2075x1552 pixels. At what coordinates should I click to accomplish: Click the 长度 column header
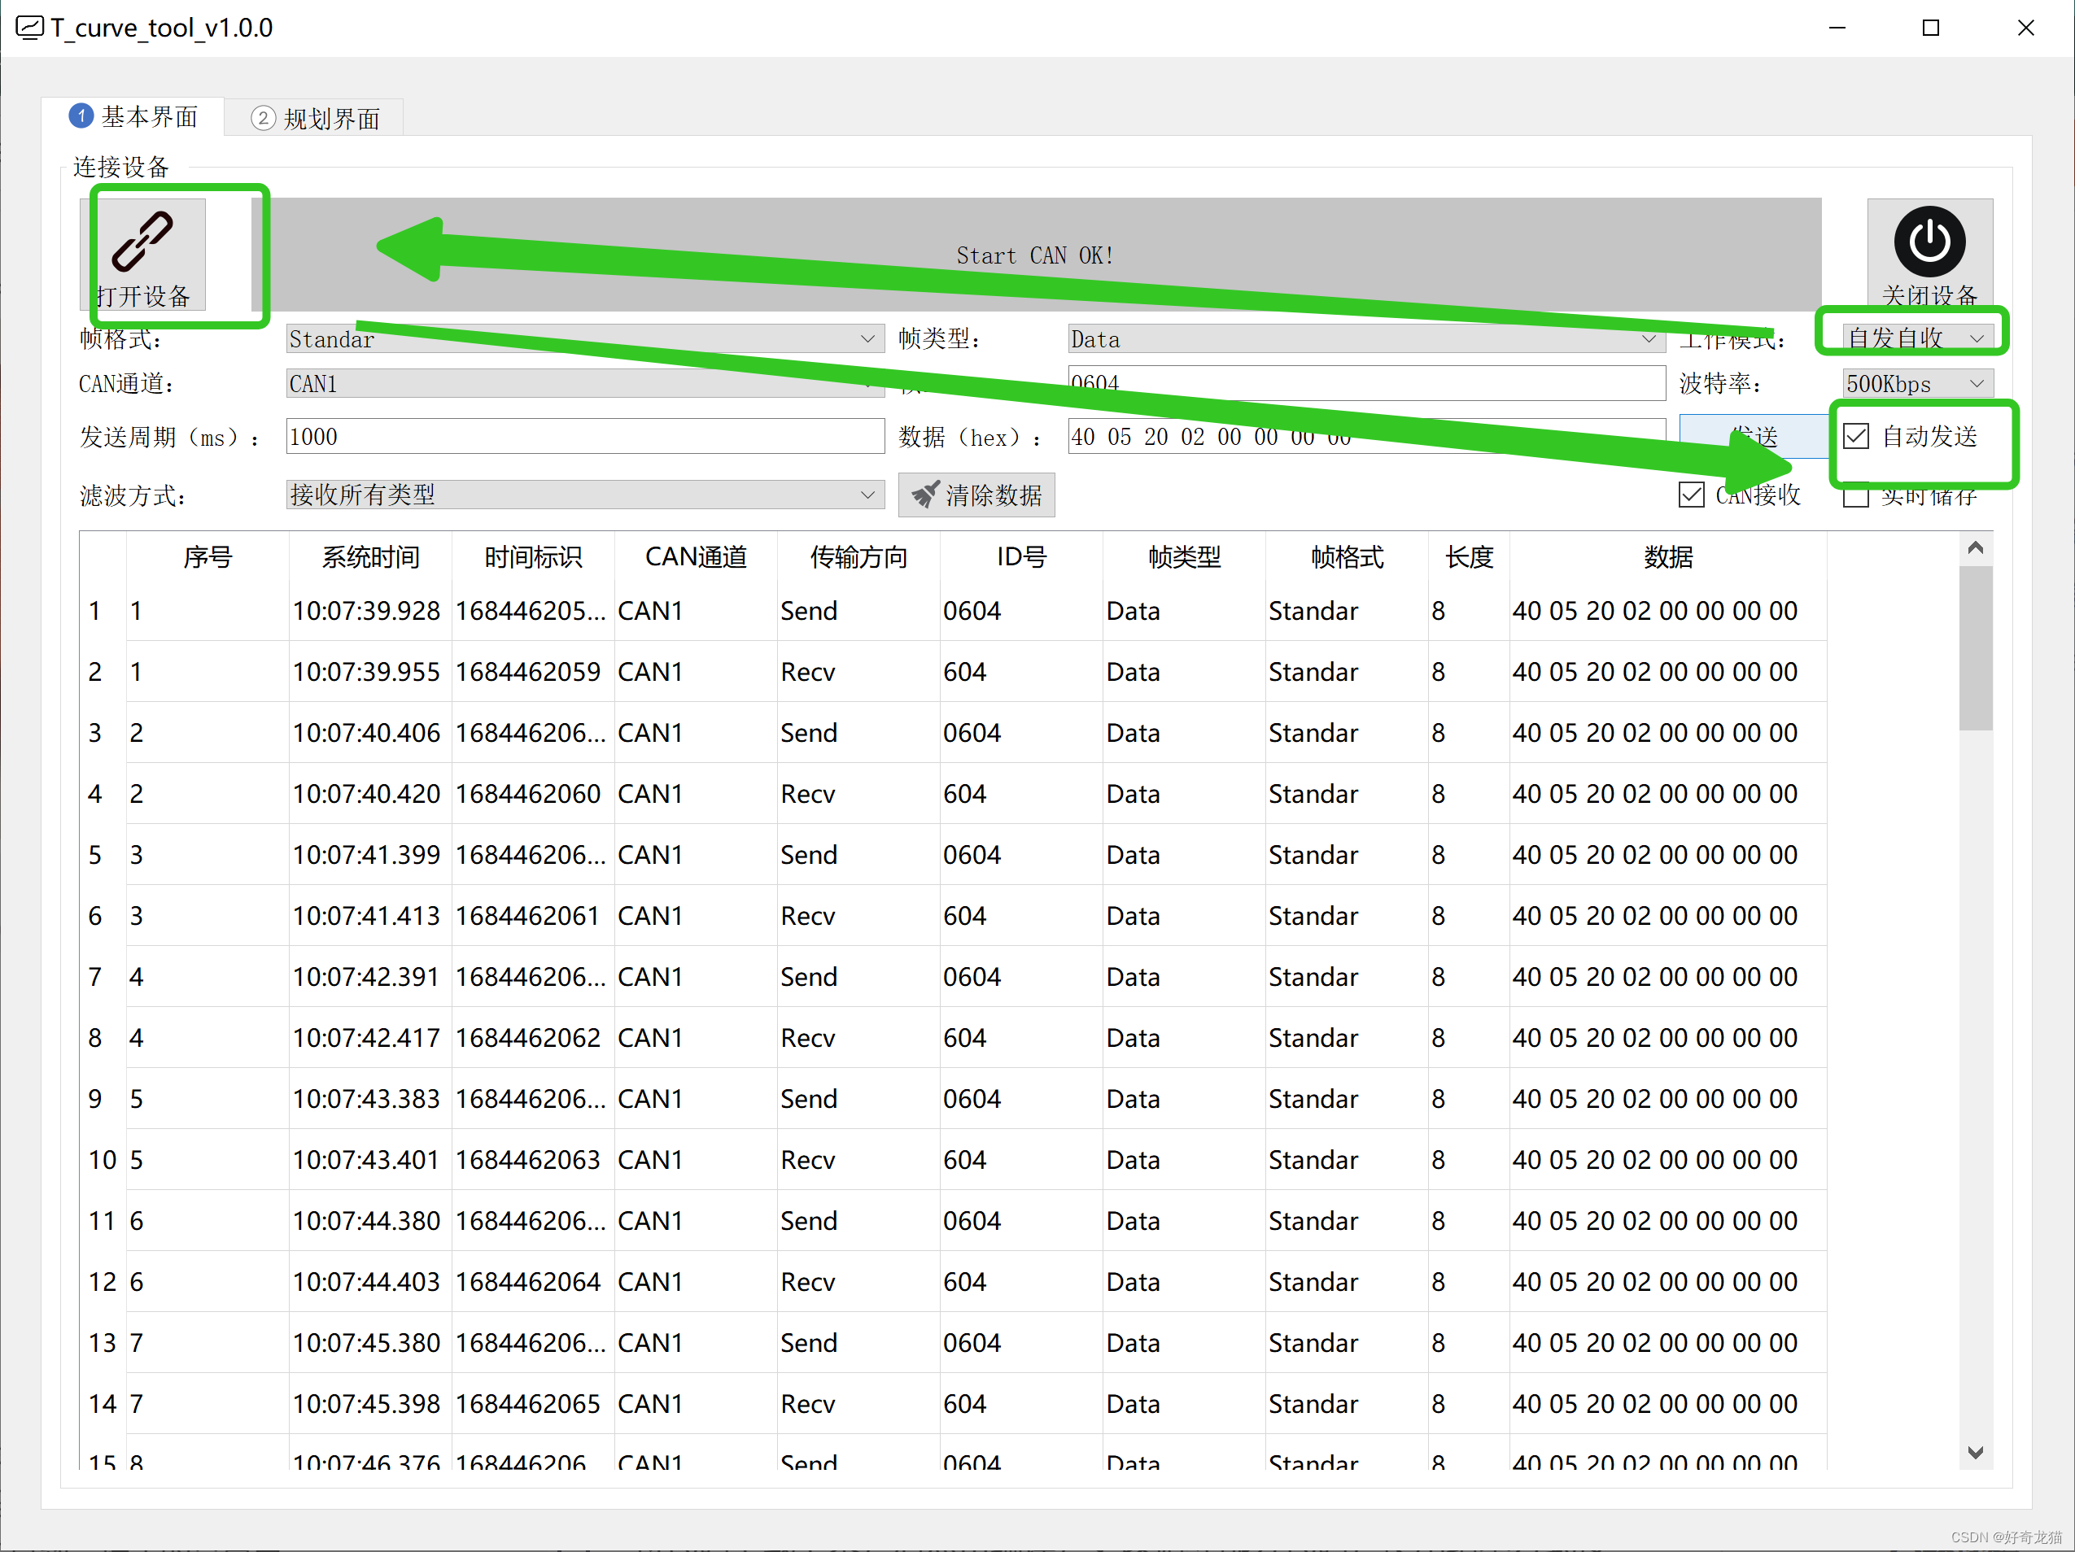coord(1469,557)
